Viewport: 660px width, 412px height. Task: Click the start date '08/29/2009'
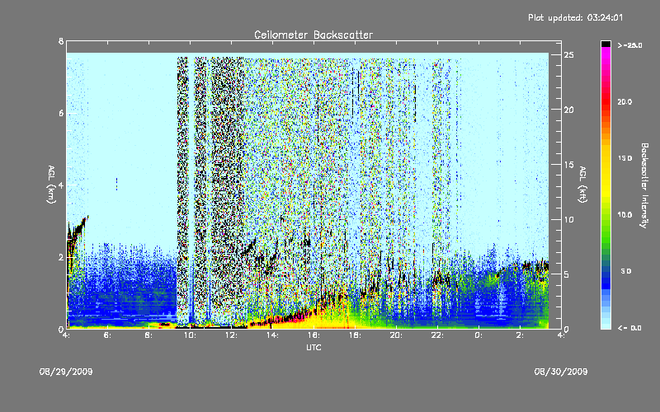(66, 372)
